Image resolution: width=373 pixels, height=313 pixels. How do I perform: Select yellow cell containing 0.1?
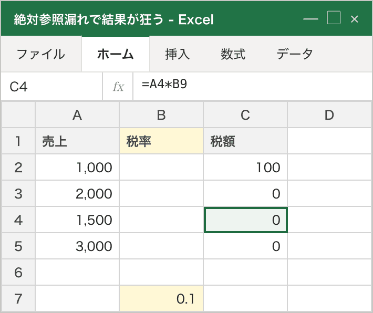coord(161,298)
